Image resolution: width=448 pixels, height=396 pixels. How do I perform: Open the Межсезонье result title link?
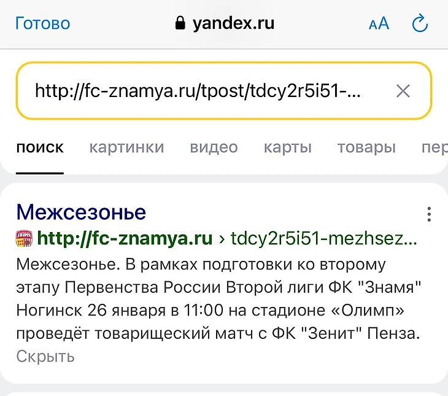click(x=81, y=212)
